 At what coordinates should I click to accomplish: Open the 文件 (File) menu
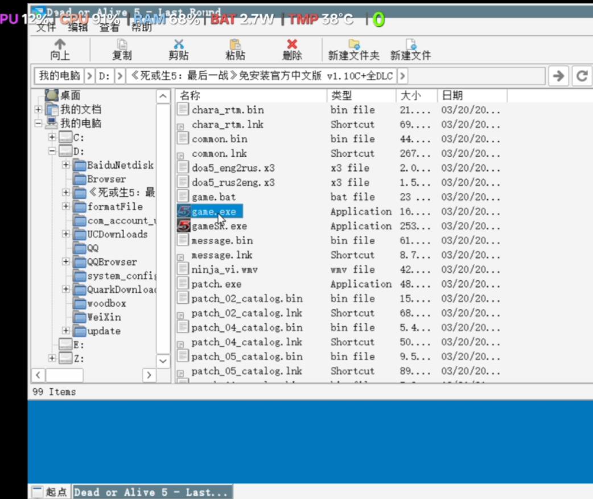tap(46, 27)
